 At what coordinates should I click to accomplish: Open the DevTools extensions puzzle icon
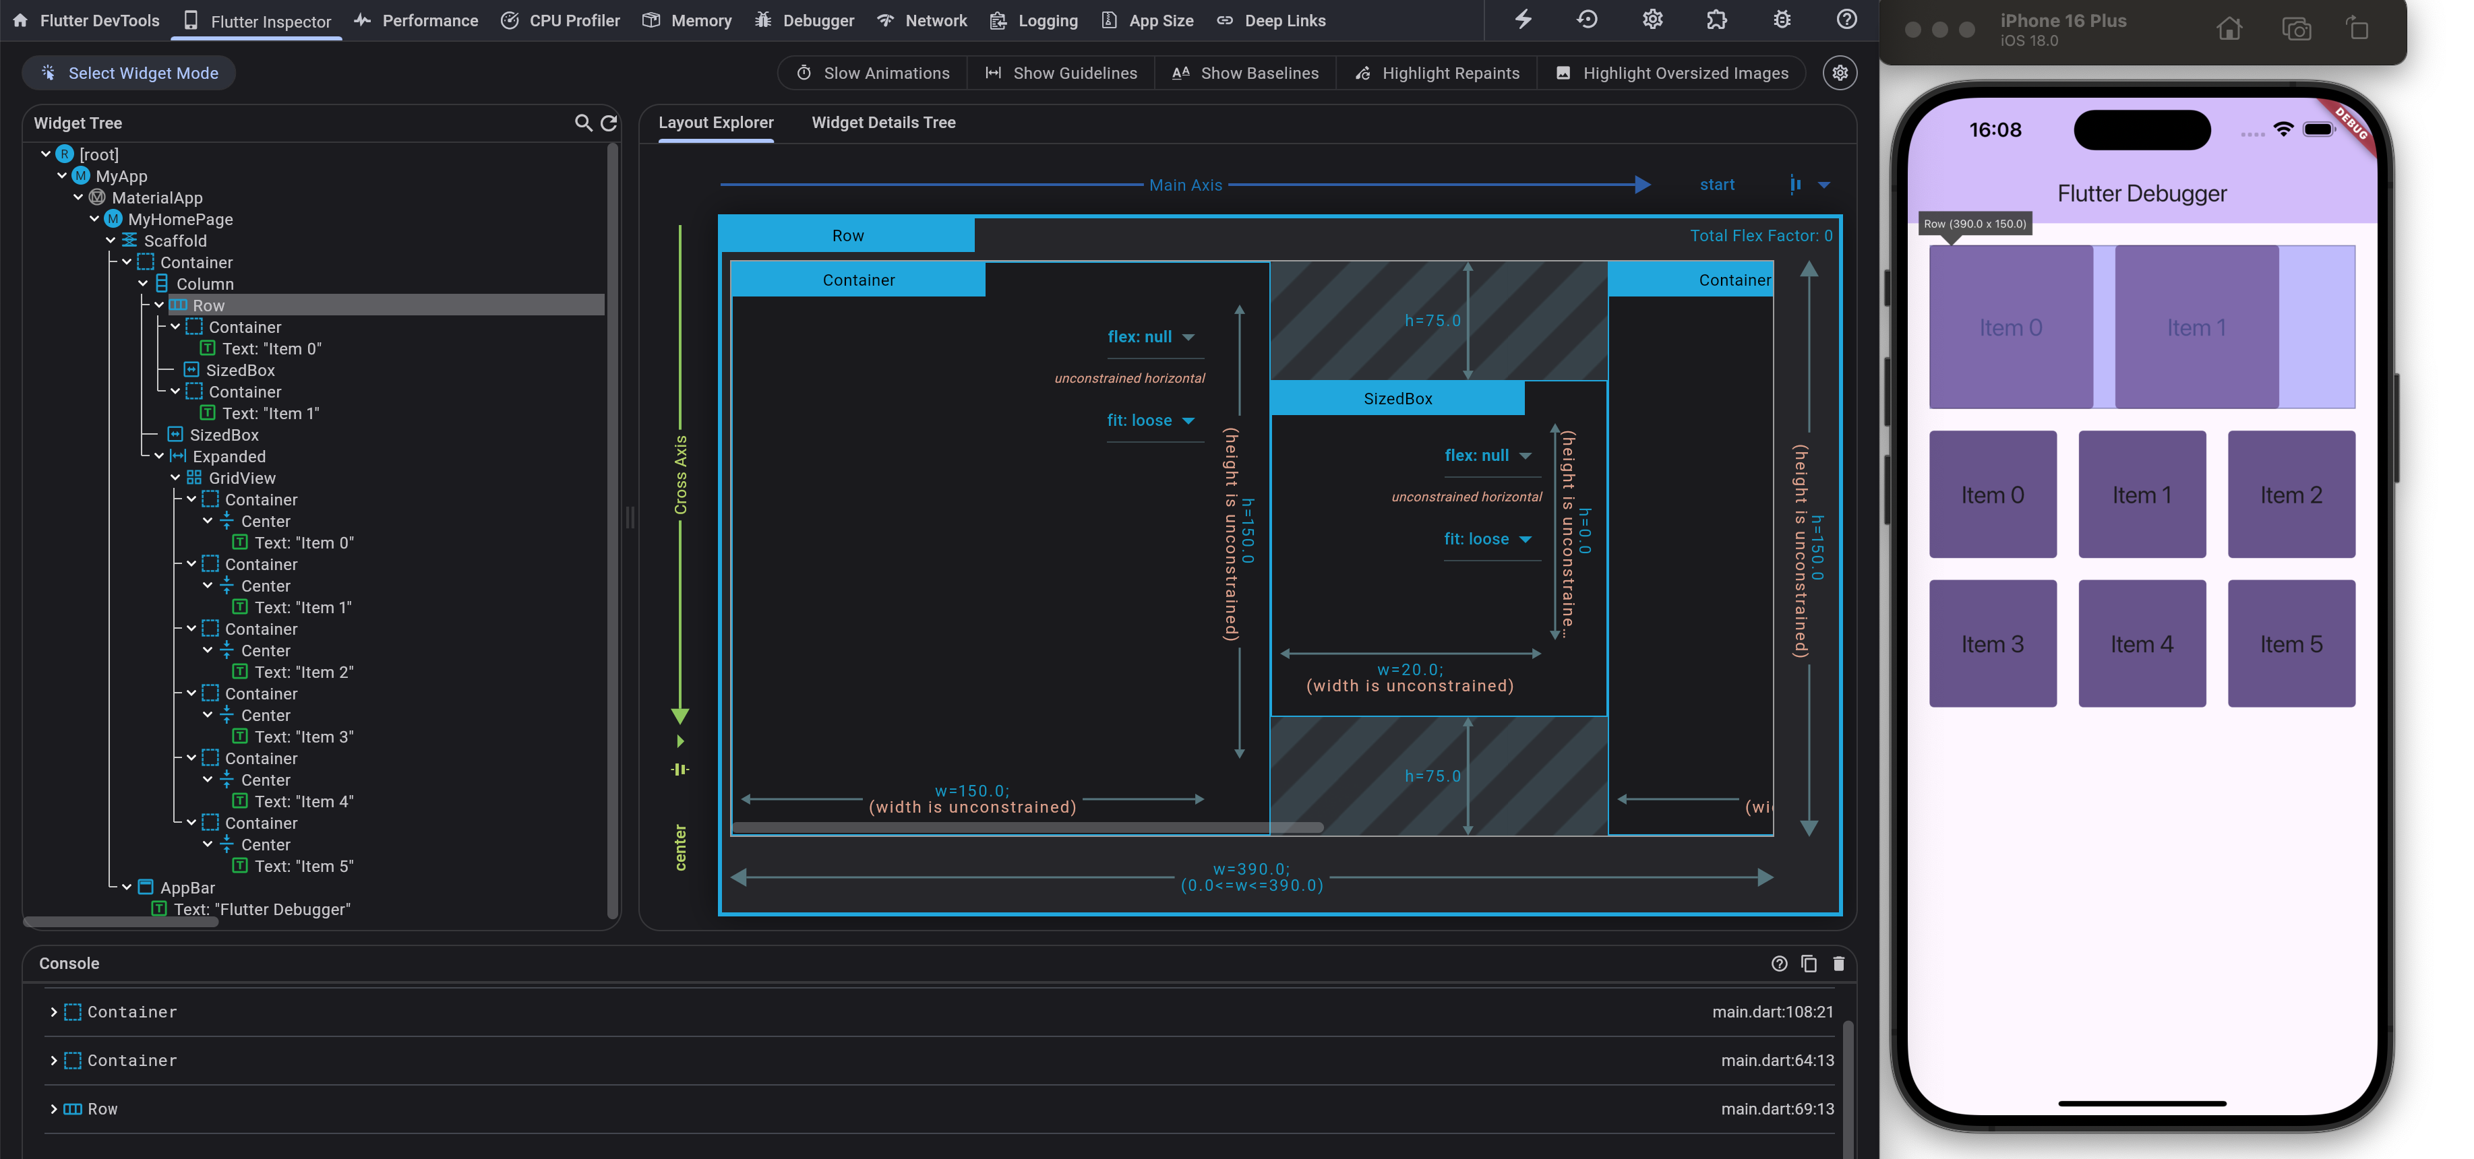pyautogui.click(x=1716, y=20)
